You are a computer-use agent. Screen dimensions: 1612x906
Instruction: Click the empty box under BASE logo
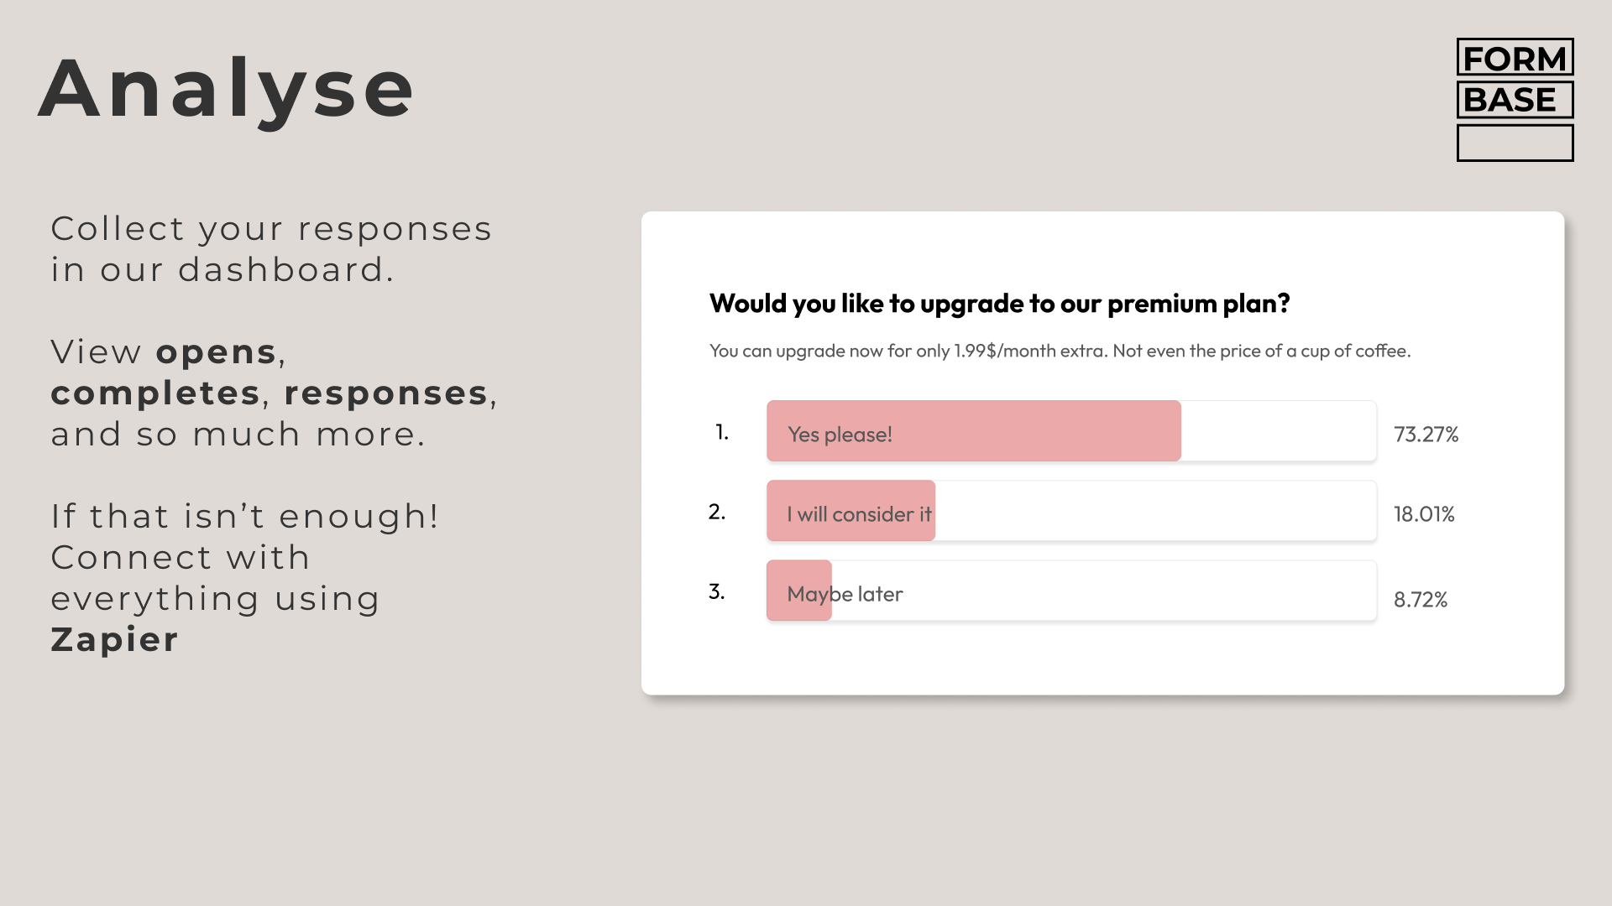(1515, 143)
